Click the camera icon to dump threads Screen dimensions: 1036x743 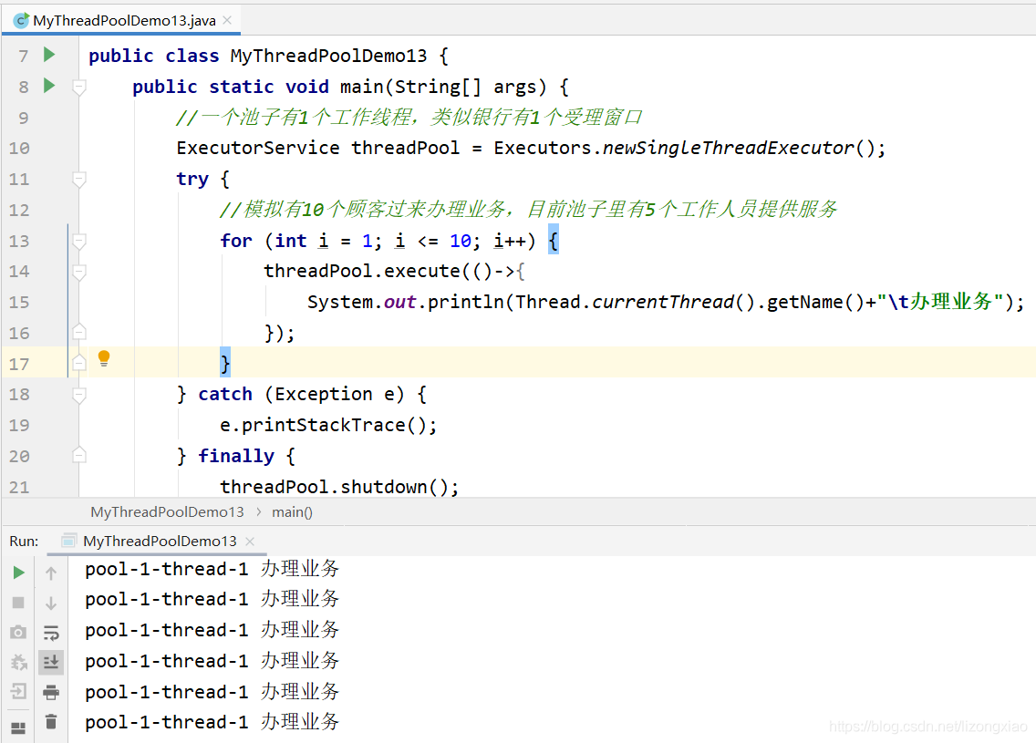18,633
